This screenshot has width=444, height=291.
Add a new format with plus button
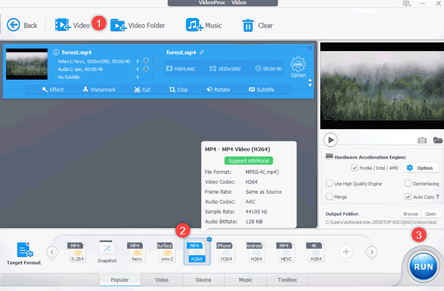pyautogui.click(x=346, y=252)
